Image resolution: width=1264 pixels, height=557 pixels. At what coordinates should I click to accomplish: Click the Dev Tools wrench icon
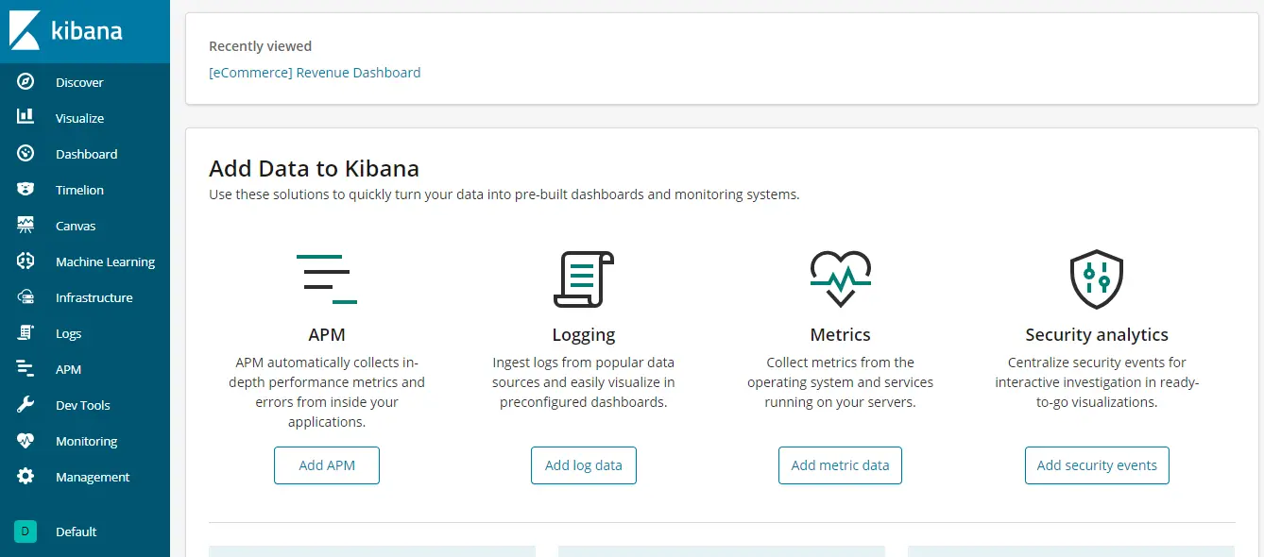26,405
